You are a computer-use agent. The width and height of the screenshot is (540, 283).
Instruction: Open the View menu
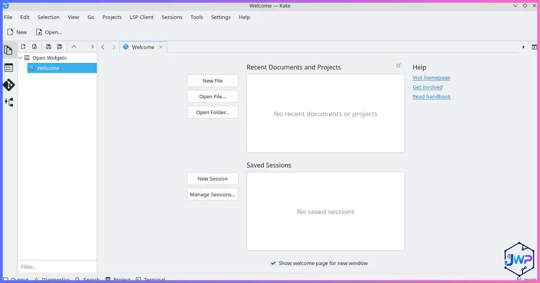[73, 17]
